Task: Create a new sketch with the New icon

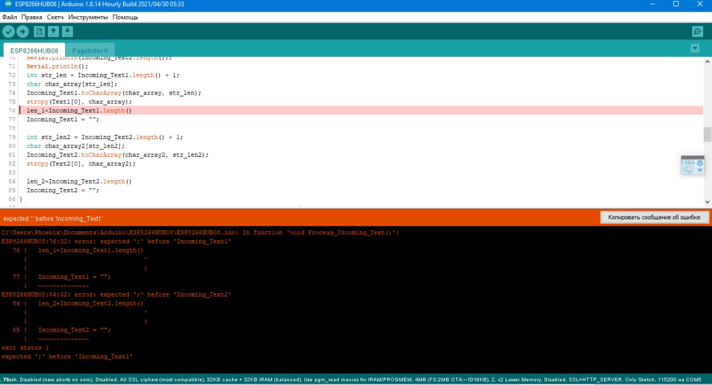Action: point(39,32)
